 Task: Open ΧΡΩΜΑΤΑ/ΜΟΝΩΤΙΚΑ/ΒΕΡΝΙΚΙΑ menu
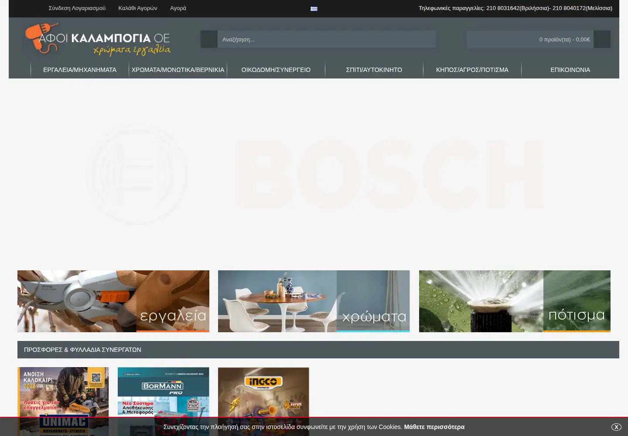(x=178, y=70)
